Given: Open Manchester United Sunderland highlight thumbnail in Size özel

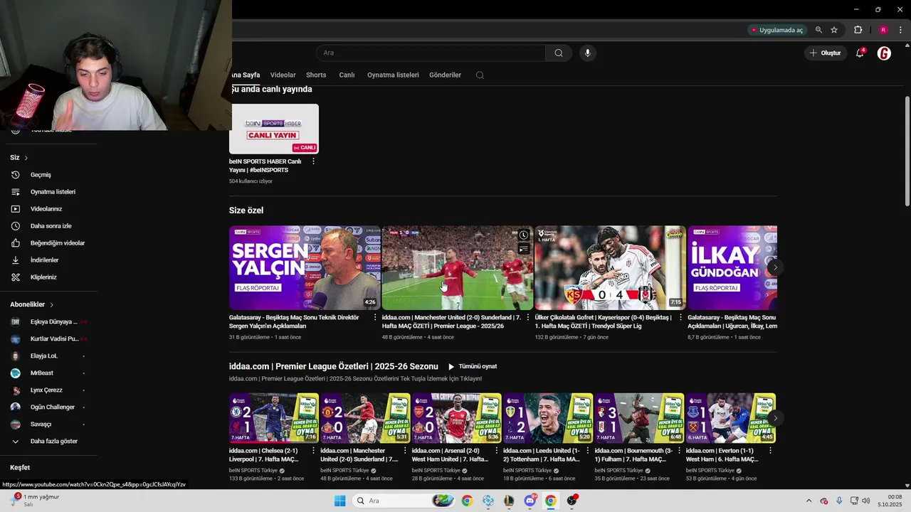Looking at the screenshot, I should point(458,267).
